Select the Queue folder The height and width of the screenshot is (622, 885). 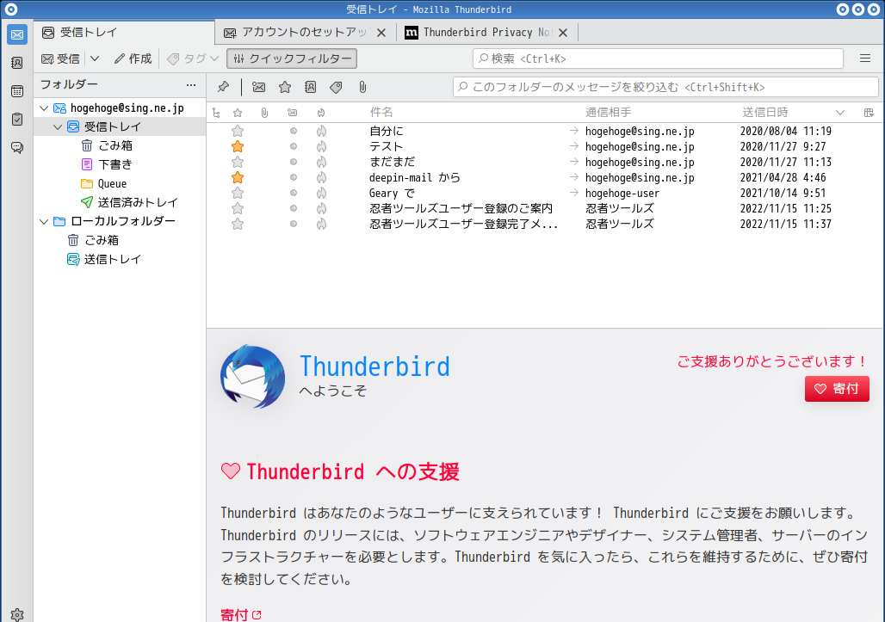[x=120, y=183]
